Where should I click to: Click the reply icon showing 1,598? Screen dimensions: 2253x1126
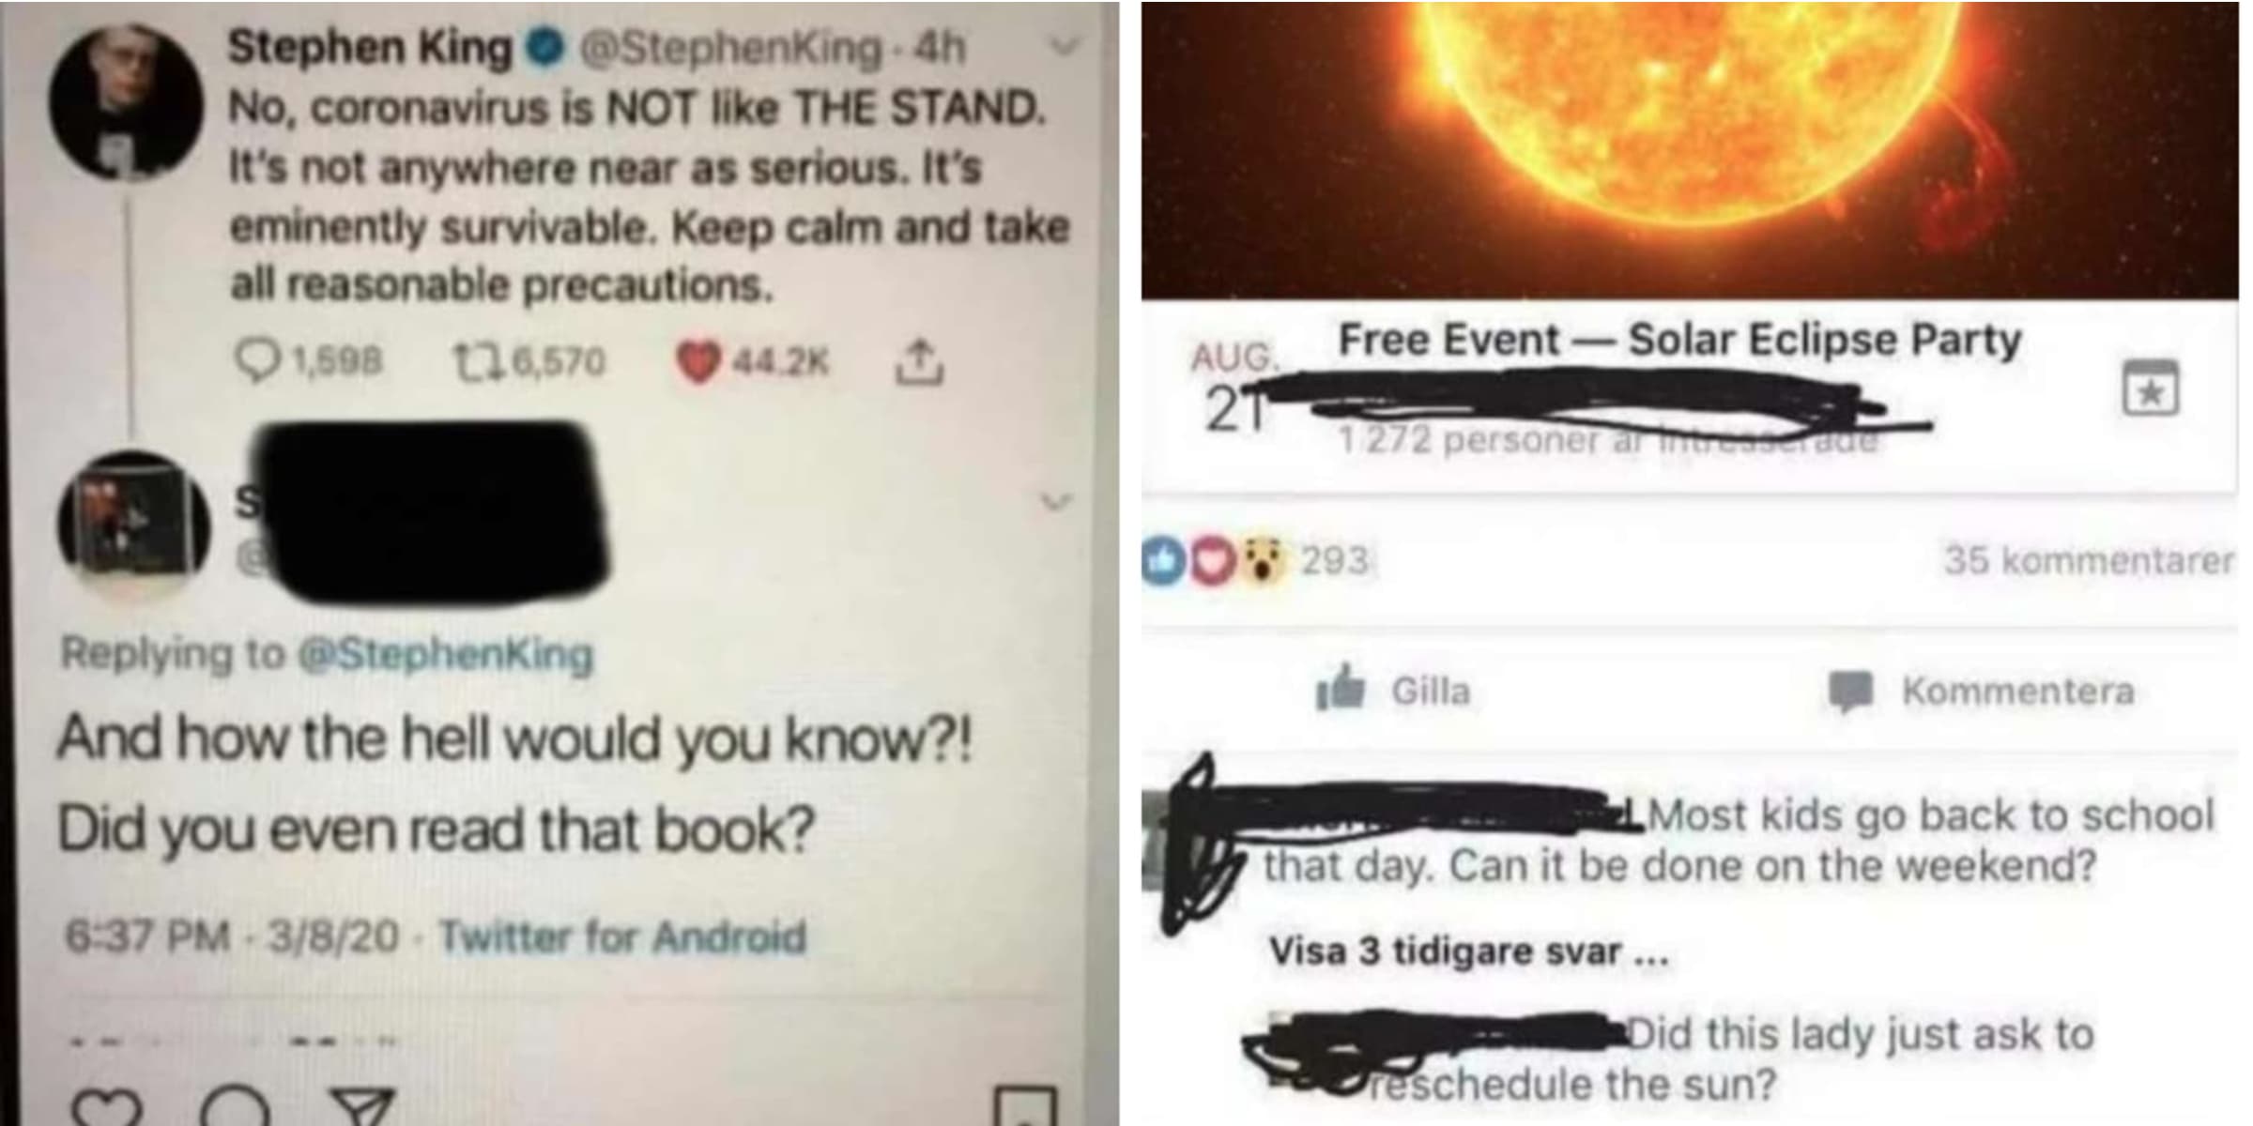click(x=309, y=361)
